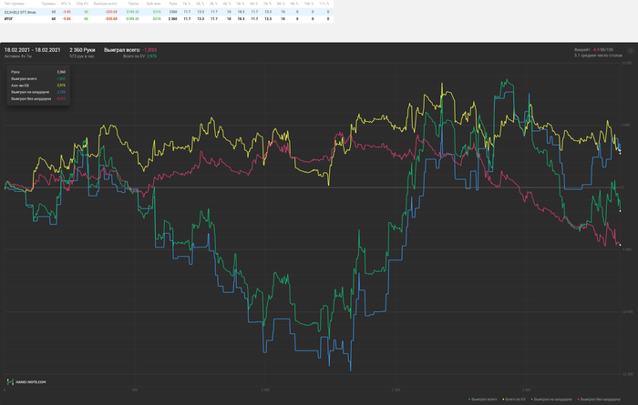Select the '$3,3+$0,2 STT, 6max' tournament row
The width and height of the screenshot is (638, 405).
click(x=167, y=12)
